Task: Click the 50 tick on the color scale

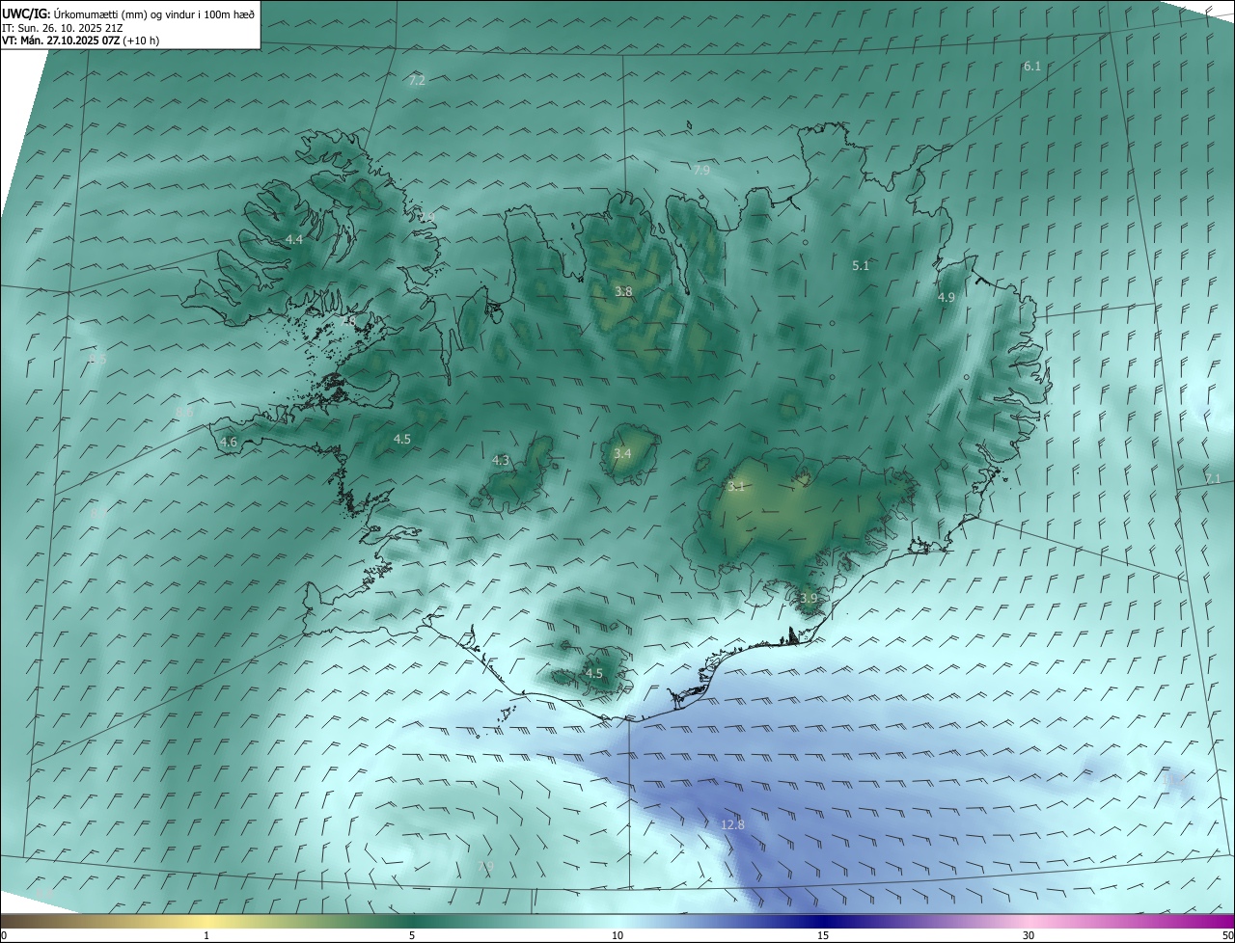Action: (1227, 936)
